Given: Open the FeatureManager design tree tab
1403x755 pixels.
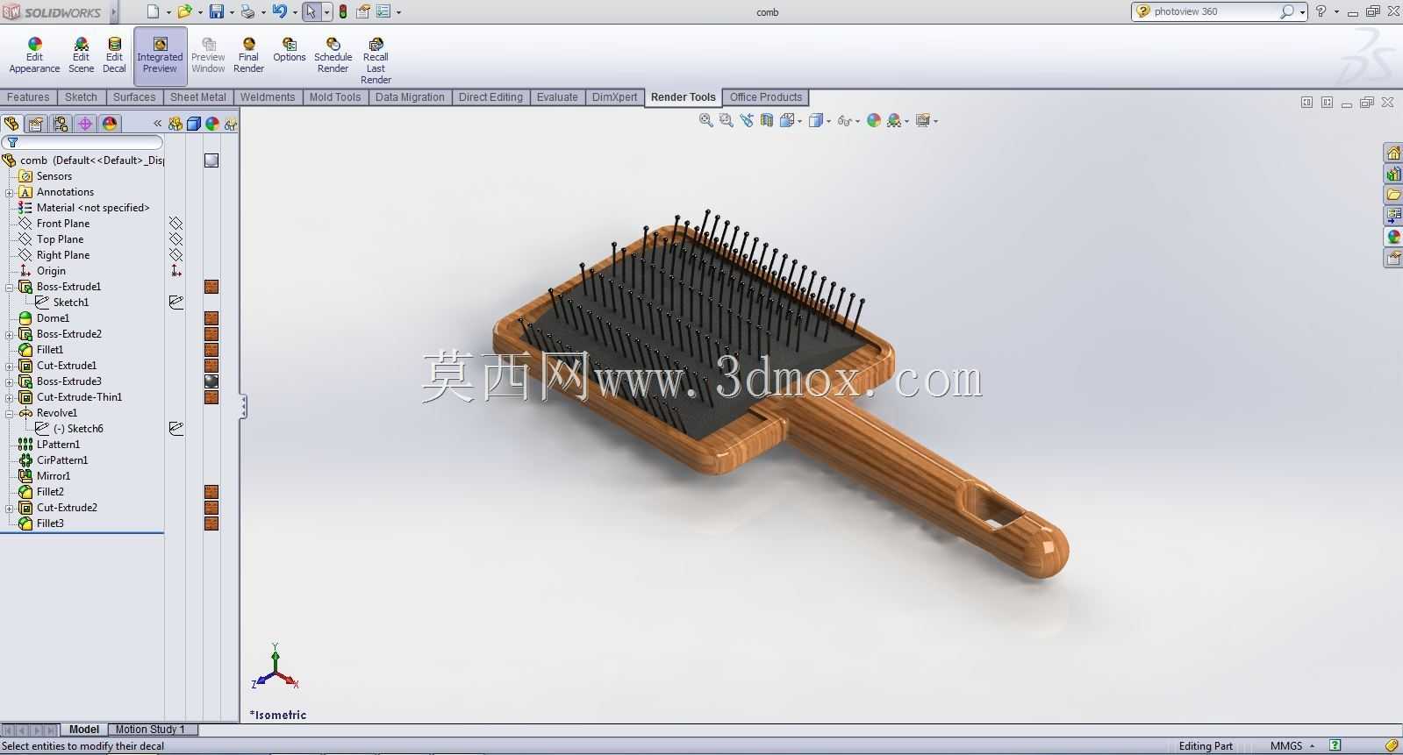Looking at the screenshot, I should [11, 124].
